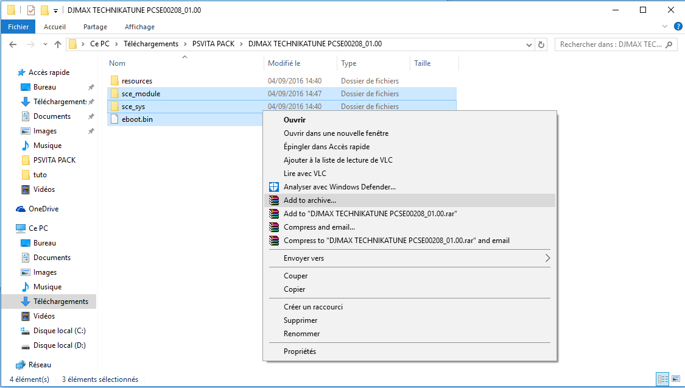Click the Windows Defender shield icon
This screenshot has height=388, width=685.
point(274,187)
